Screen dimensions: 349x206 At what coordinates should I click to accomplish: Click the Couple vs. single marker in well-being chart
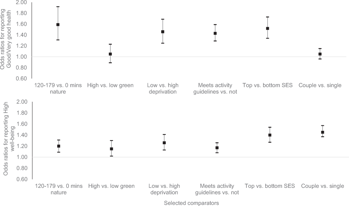[322, 132]
